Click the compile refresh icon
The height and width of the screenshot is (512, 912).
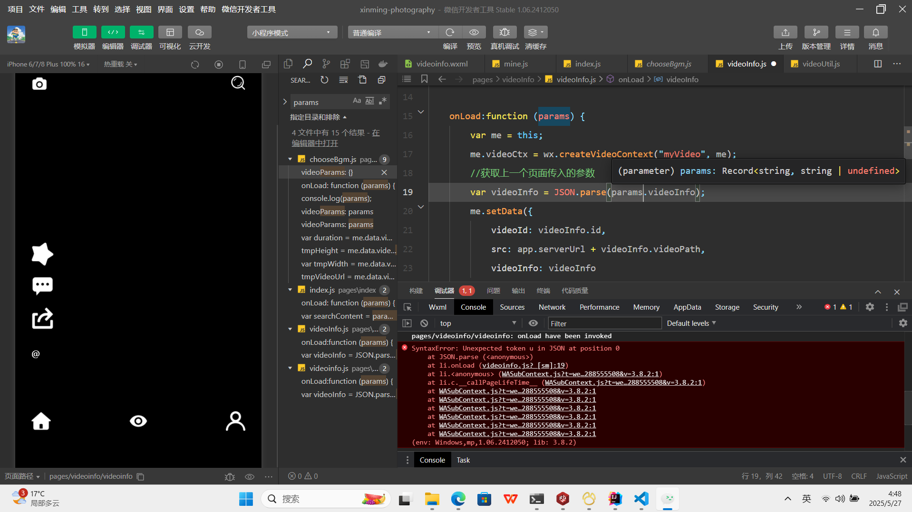[x=450, y=32]
